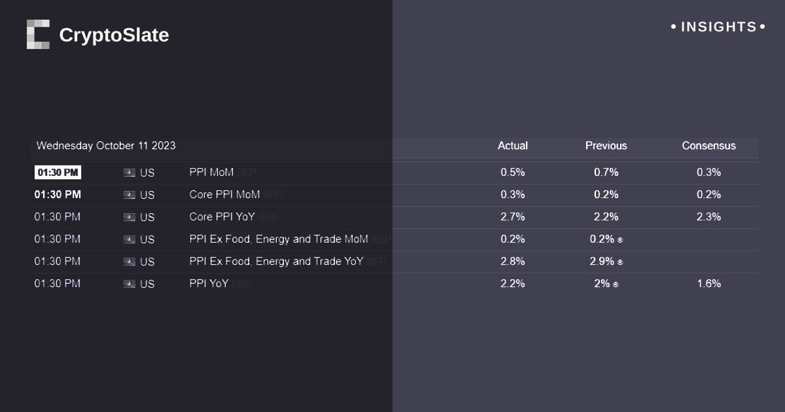Select the Consensus column header
This screenshot has height=412, width=785.
point(708,146)
